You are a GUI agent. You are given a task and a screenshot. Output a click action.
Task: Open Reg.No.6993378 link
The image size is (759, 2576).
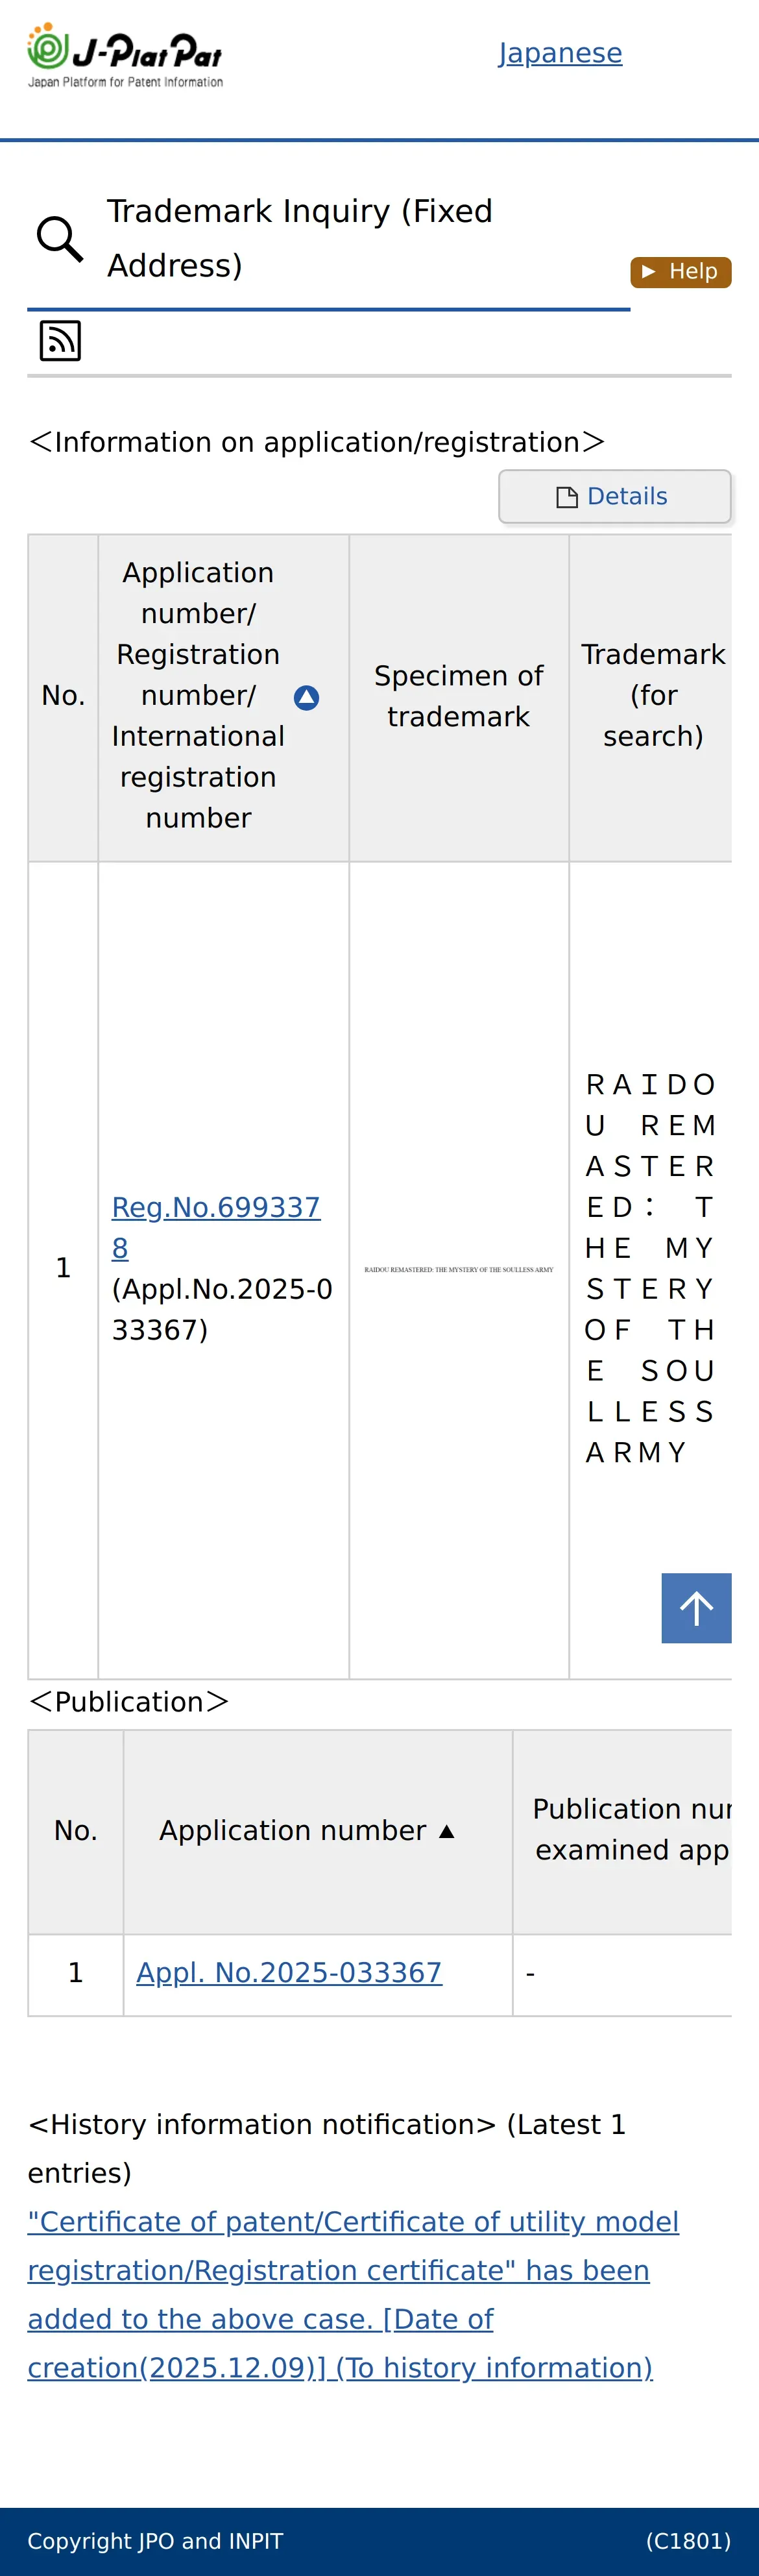(x=216, y=1228)
